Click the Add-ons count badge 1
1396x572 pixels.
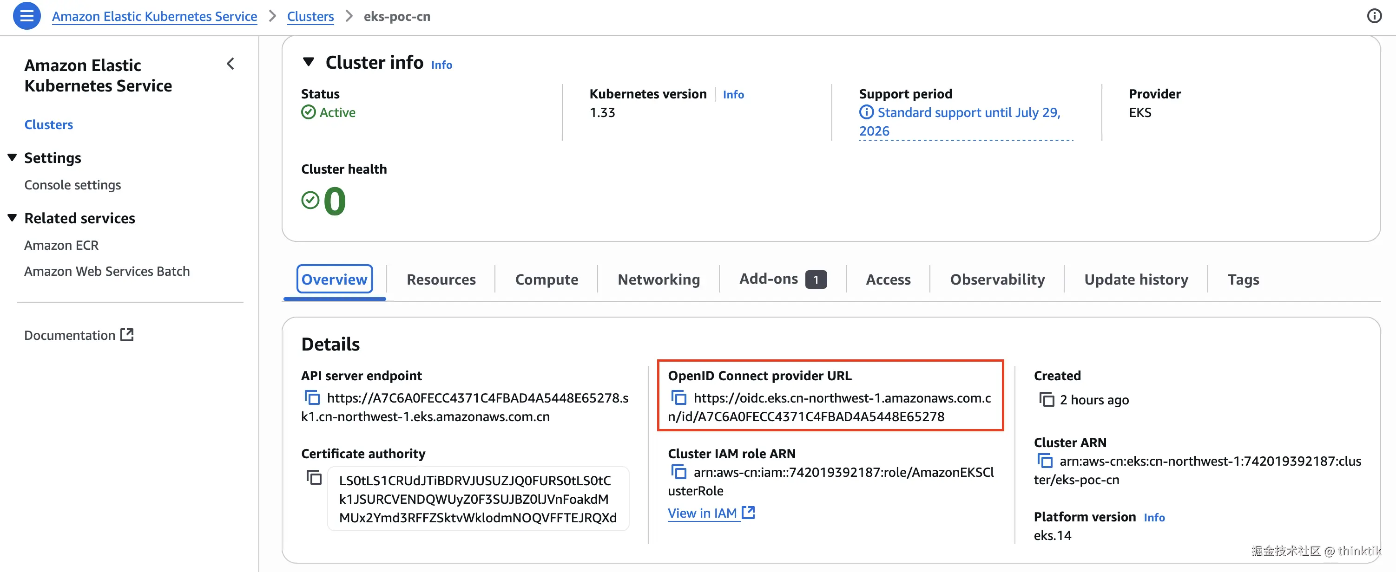816,279
